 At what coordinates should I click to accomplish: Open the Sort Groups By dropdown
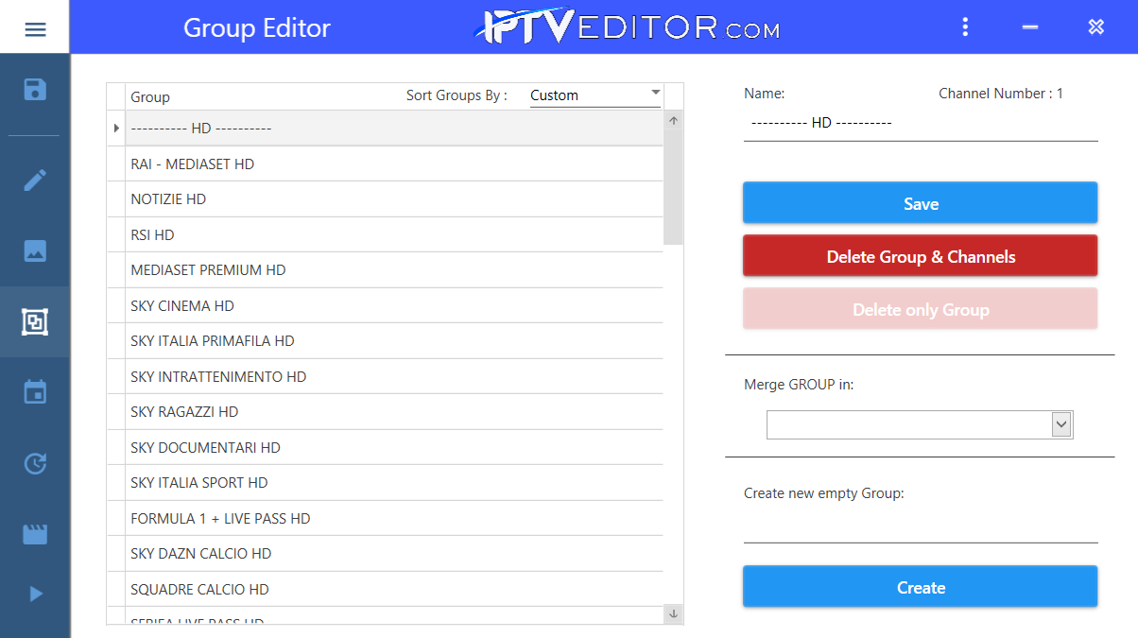[x=595, y=95]
